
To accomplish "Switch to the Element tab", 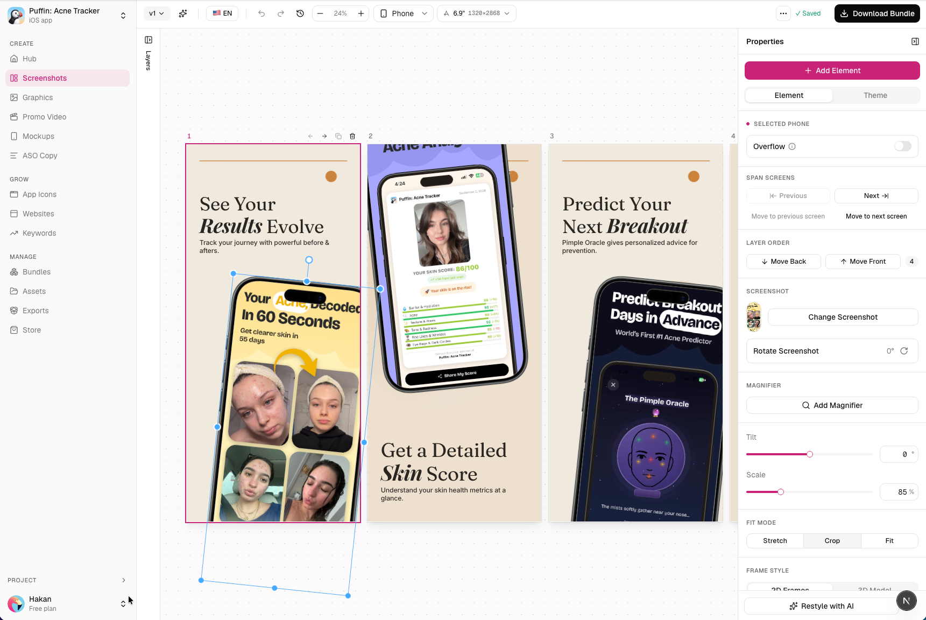I will click(x=789, y=95).
